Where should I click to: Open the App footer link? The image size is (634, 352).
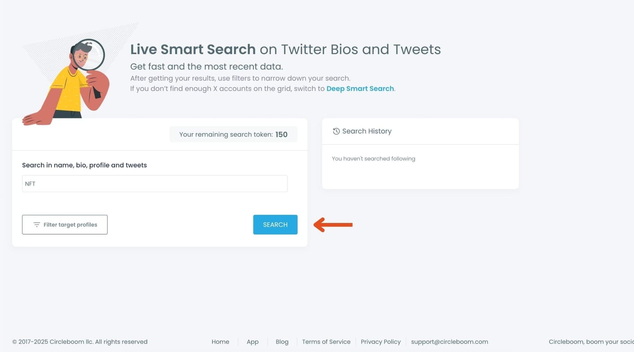[x=252, y=342]
